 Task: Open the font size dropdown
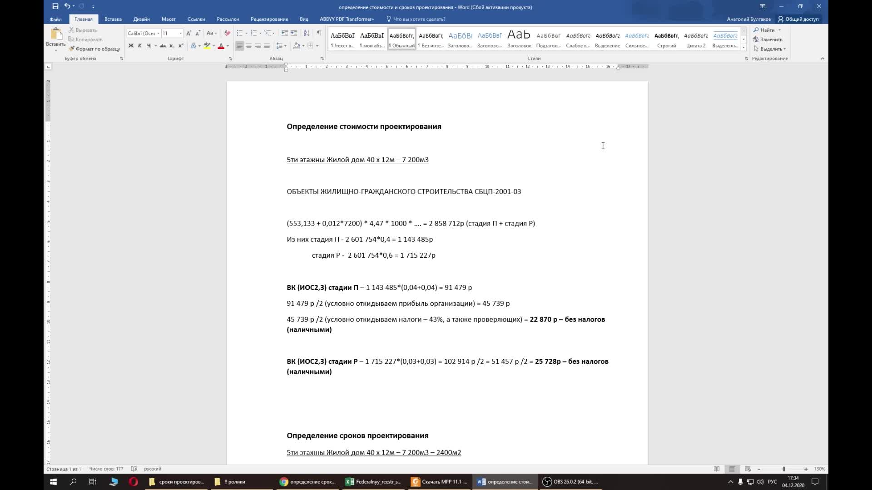(180, 33)
